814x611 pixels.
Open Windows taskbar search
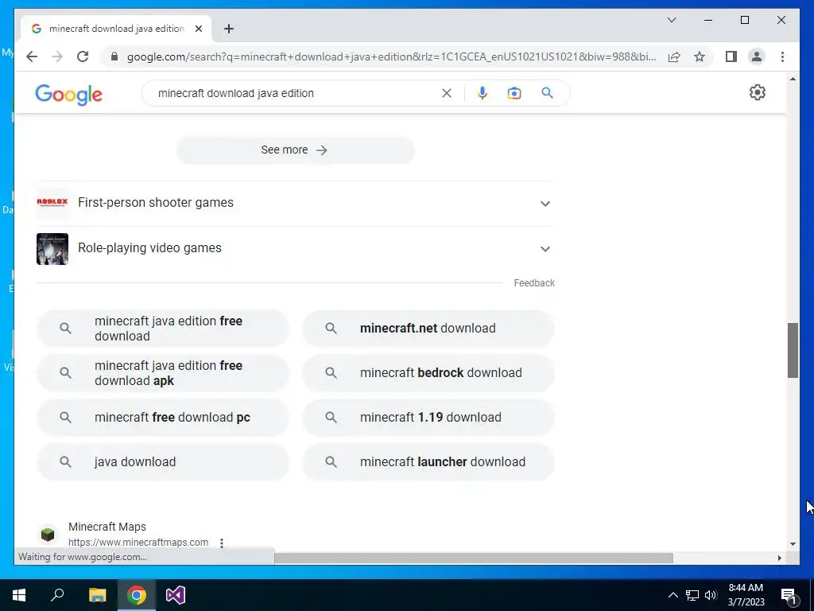57,595
